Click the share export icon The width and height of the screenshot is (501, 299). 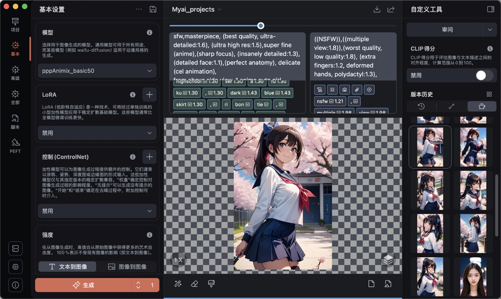tap(391, 10)
